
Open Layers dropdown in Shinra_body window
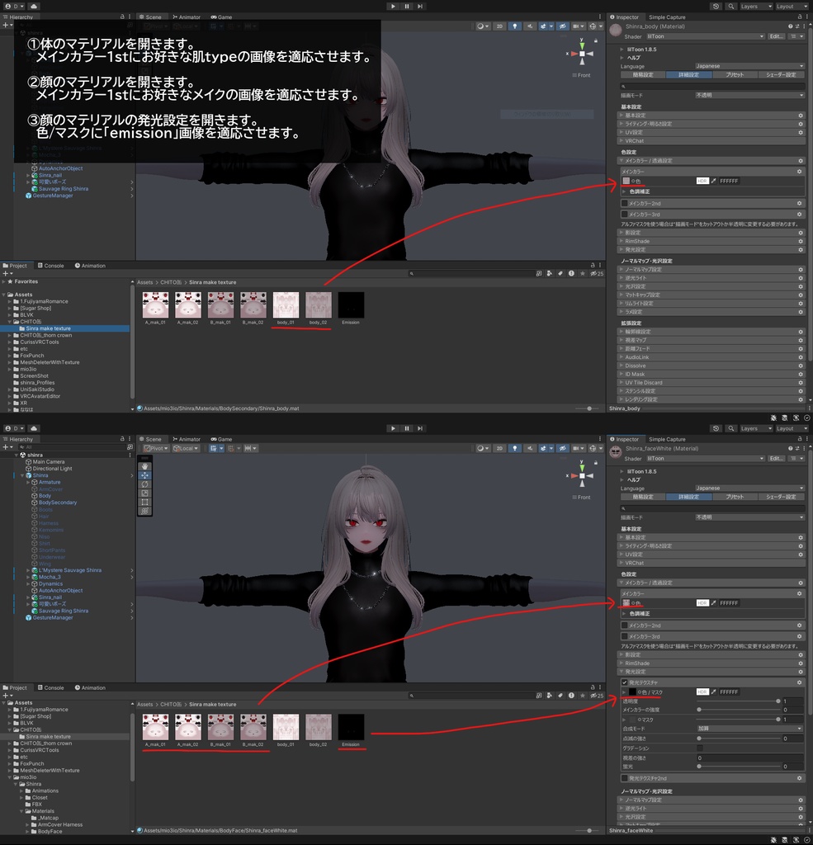(x=756, y=6)
